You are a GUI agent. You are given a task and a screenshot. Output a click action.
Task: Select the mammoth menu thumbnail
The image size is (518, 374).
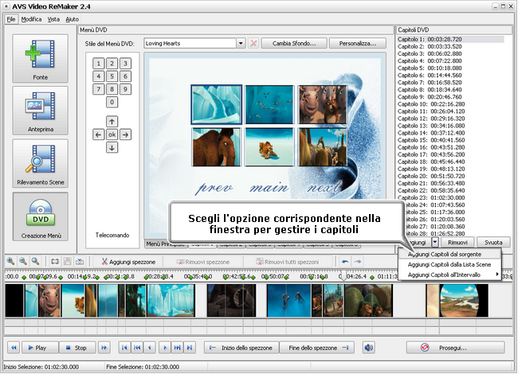pos(217,147)
